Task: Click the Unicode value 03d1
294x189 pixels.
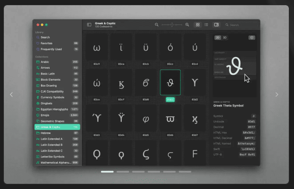Action: pos(251,122)
